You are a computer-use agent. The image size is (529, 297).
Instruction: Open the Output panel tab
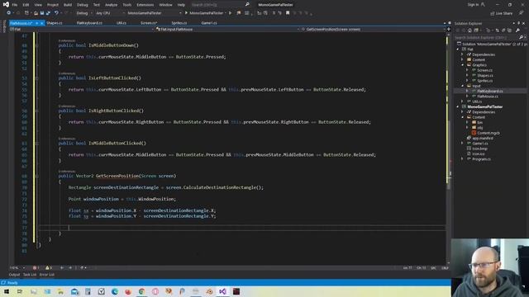coord(14,275)
